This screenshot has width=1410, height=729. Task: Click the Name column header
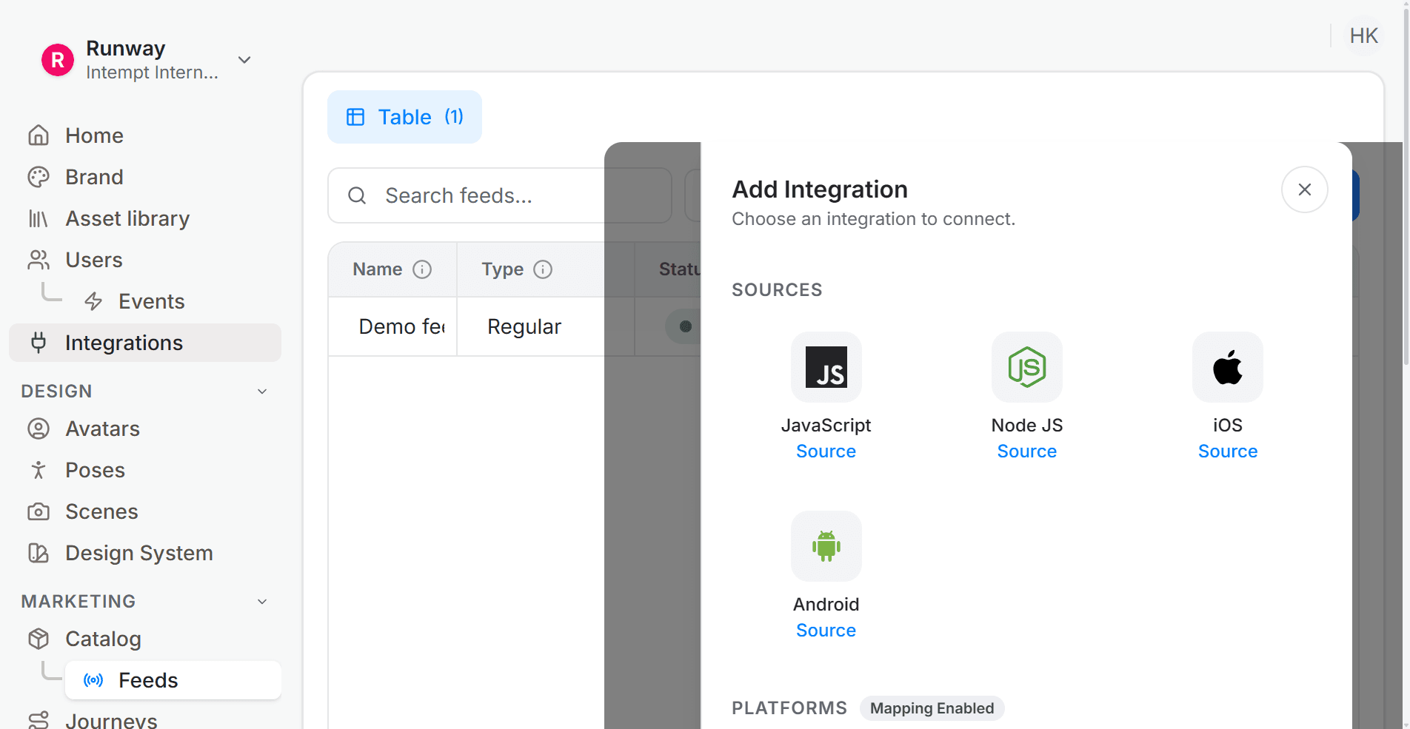click(x=392, y=269)
